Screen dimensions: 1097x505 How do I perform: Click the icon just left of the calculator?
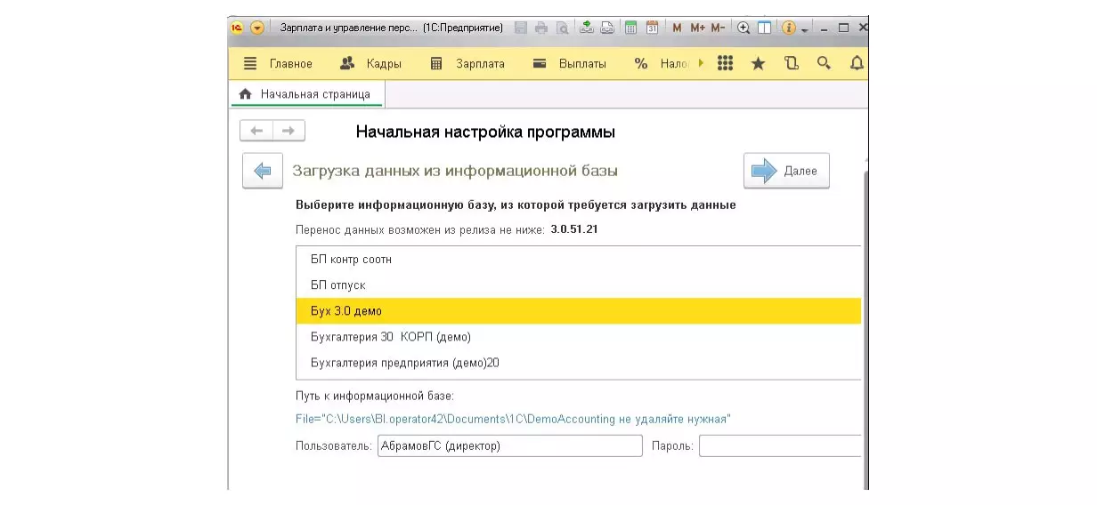click(607, 28)
